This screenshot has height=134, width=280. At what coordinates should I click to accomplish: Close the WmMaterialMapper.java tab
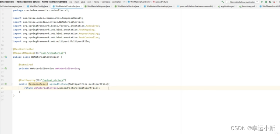click(111, 6)
